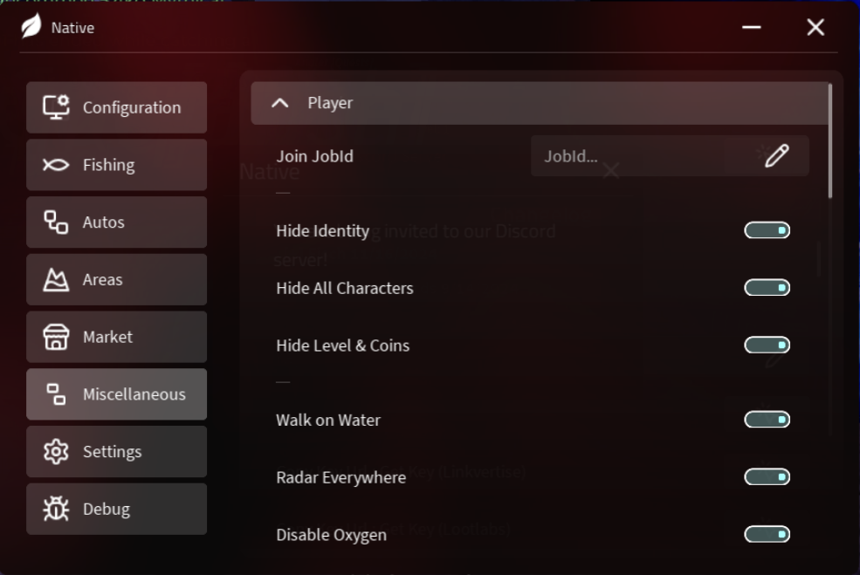
Task: Go to the Areas tab
Action: 117,279
